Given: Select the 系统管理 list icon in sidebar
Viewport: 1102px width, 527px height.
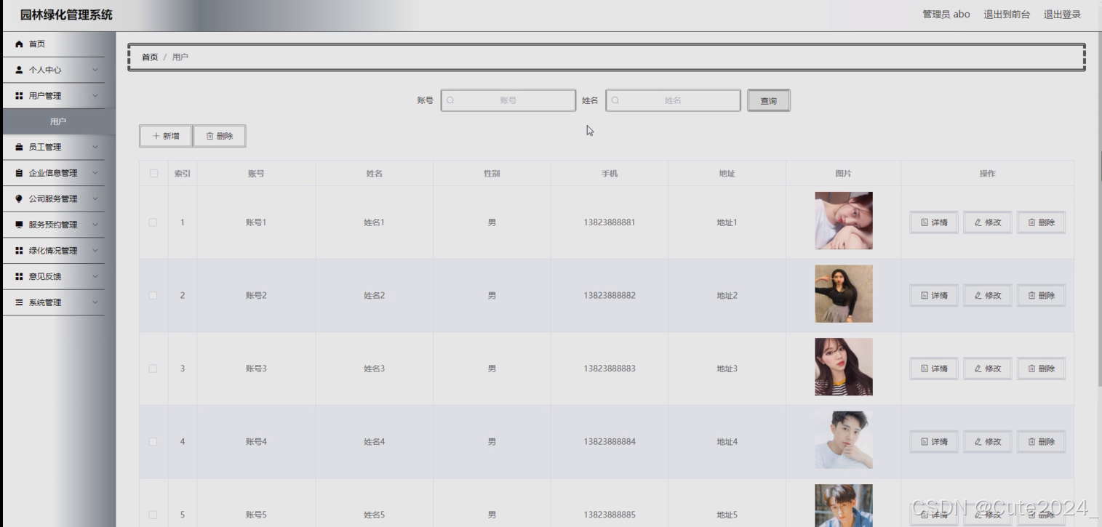Looking at the screenshot, I should click(17, 302).
